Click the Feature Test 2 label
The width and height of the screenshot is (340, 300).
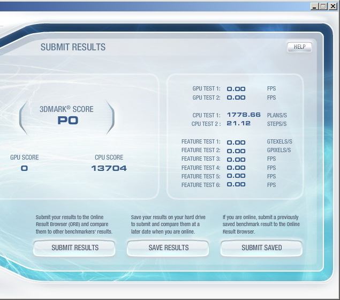201,151
